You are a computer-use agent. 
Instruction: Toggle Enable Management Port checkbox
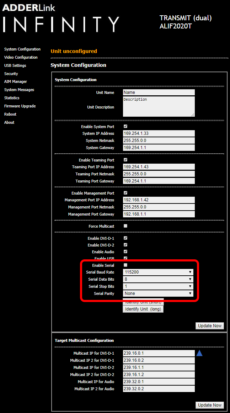click(125, 193)
